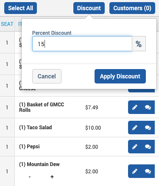Image resolution: width=159 pixels, height=186 pixels.
Task: Select All items on the ticket
Action: [x=20, y=8]
